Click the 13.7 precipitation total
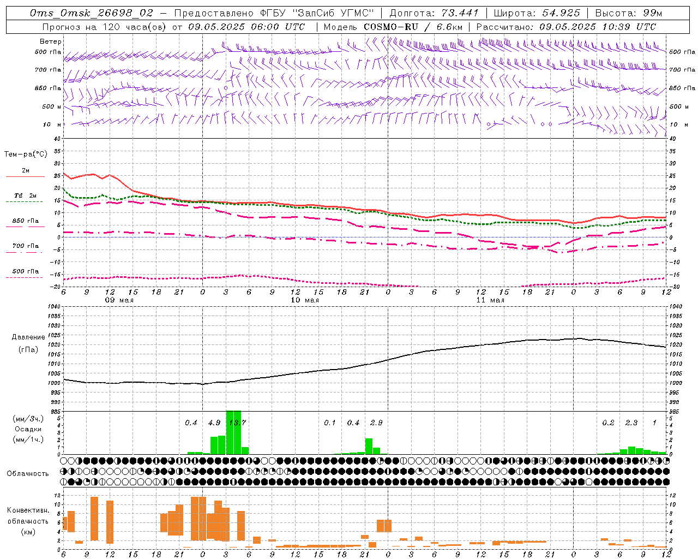This screenshot has height=559, width=698. coord(237,423)
